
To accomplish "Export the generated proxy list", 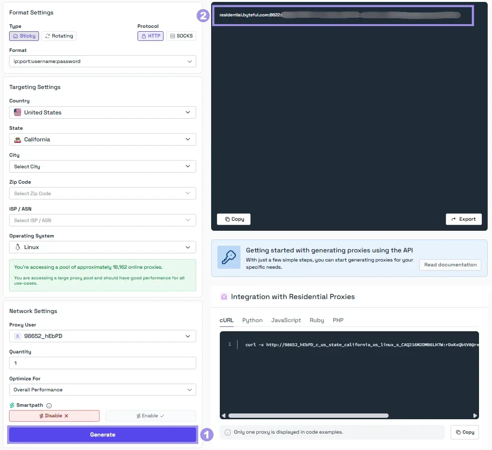I will (x=464, y=219).
